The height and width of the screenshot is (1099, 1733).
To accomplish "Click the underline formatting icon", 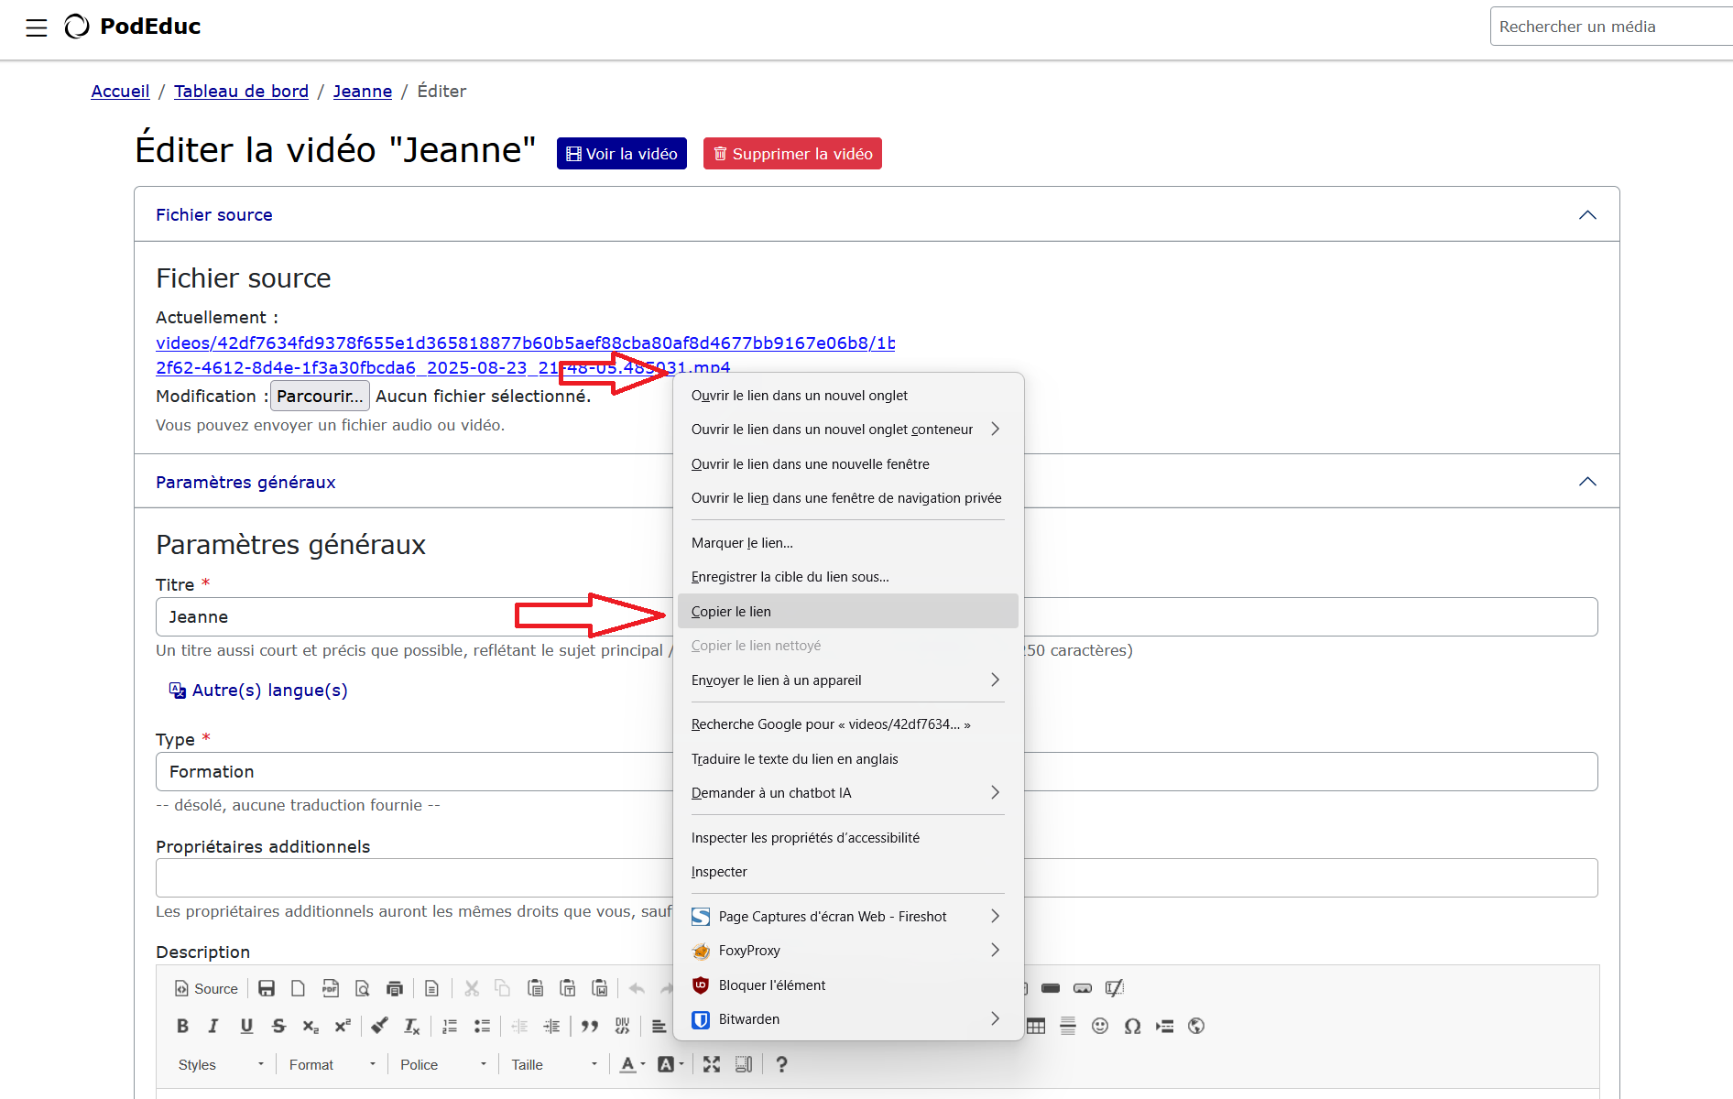I will (x=245, y=1026).
